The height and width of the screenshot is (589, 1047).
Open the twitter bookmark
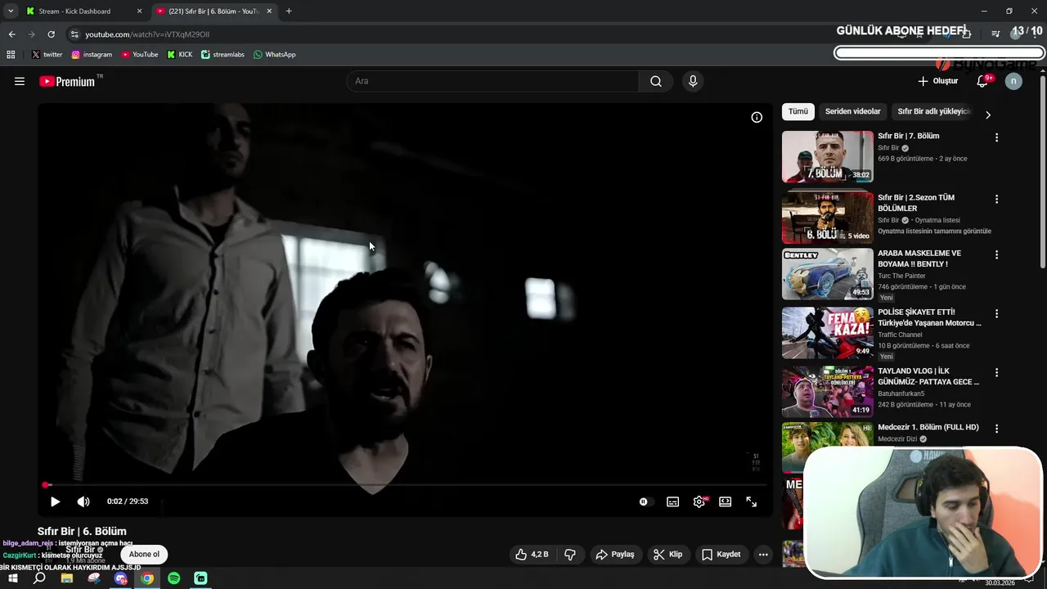point(47,55)
